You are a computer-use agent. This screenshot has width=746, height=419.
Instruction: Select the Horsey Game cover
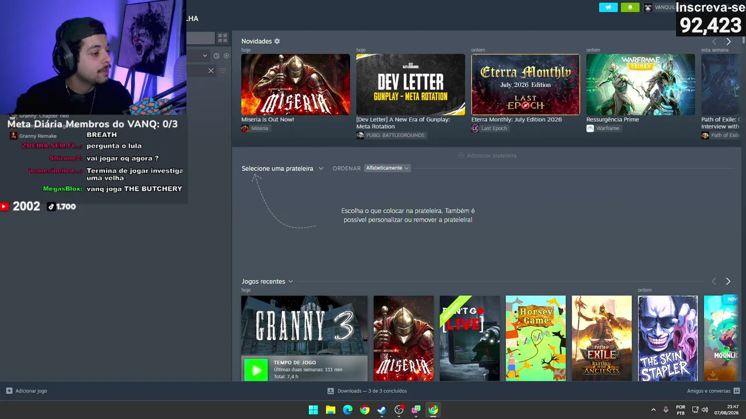(536, 338)
